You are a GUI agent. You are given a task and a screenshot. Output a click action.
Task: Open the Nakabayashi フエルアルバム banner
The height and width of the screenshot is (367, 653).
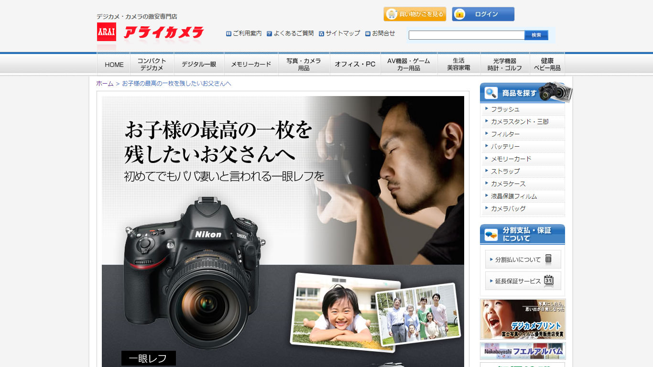523,351
